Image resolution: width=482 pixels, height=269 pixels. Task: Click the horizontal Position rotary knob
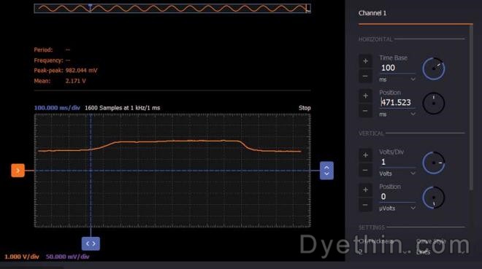pos(433,104)
